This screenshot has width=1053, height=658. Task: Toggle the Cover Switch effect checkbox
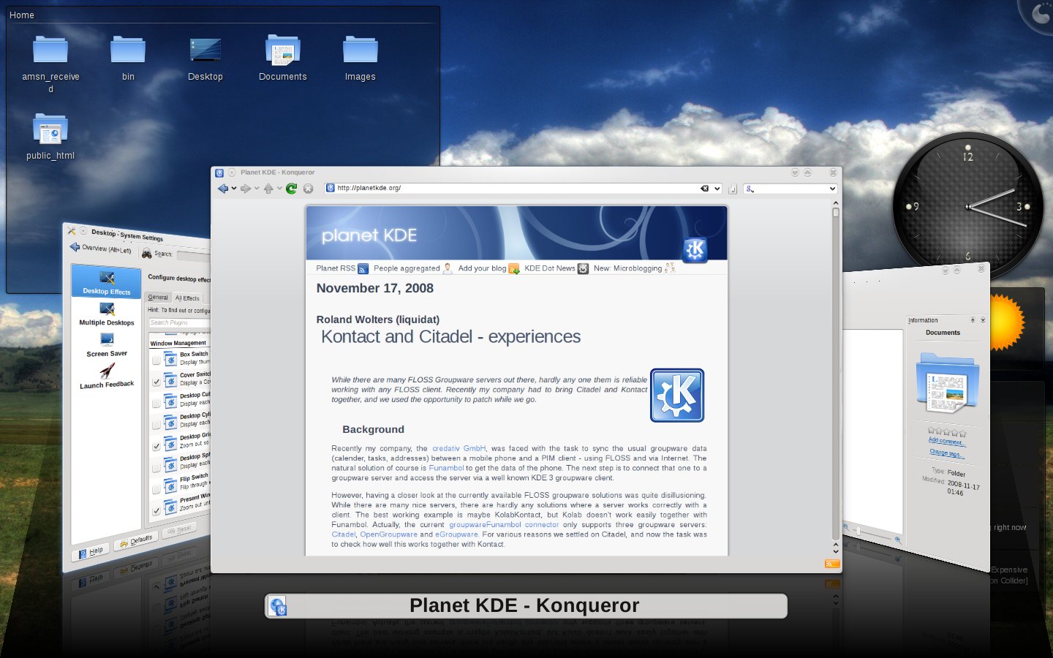tap(156, 381)
